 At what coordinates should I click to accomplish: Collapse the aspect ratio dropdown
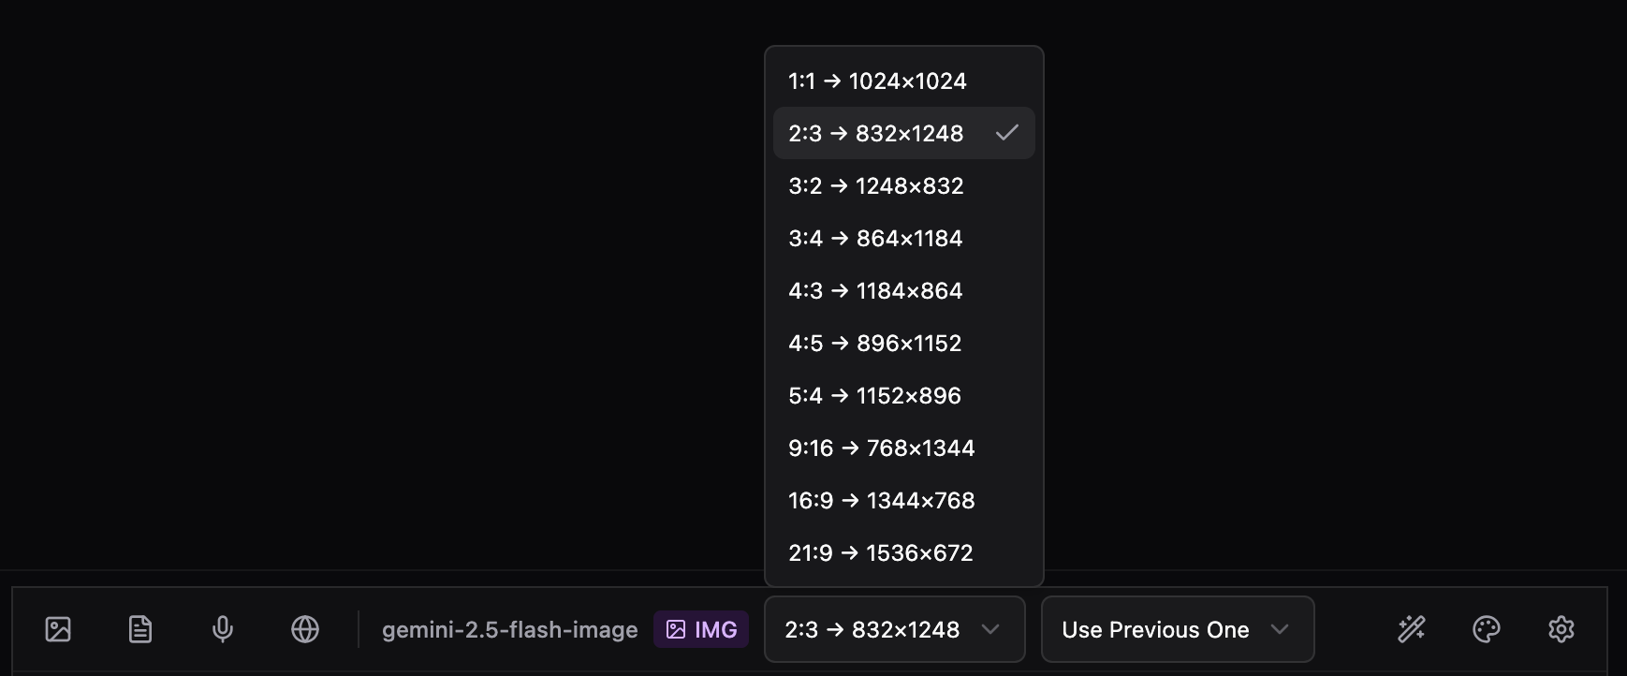pyautogui.click(x=894, y=629)
